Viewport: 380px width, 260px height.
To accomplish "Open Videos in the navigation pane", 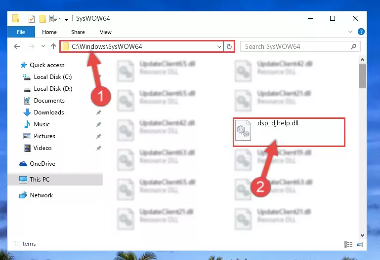I will 42,148.
